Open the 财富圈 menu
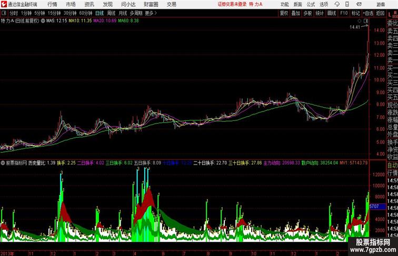398x256 pixels. tap(151, 4)
